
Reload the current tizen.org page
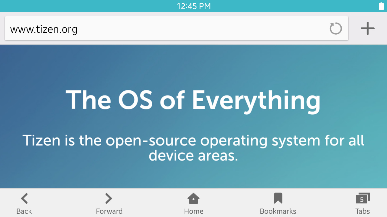click(336, 29)
